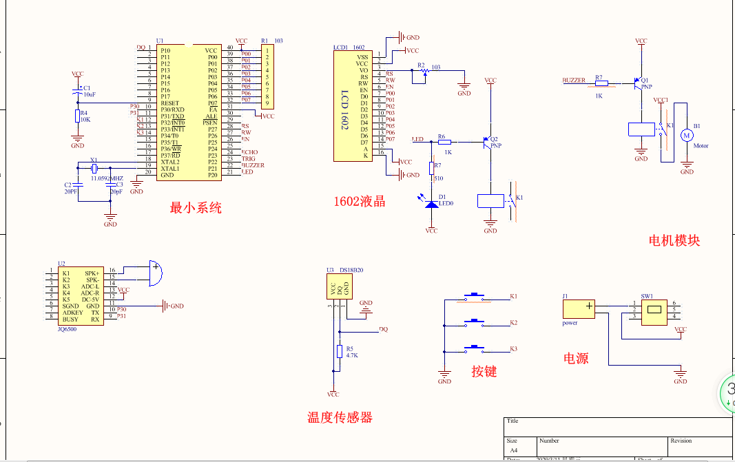Select the D1 LED diode symbol

pos(431,203)
